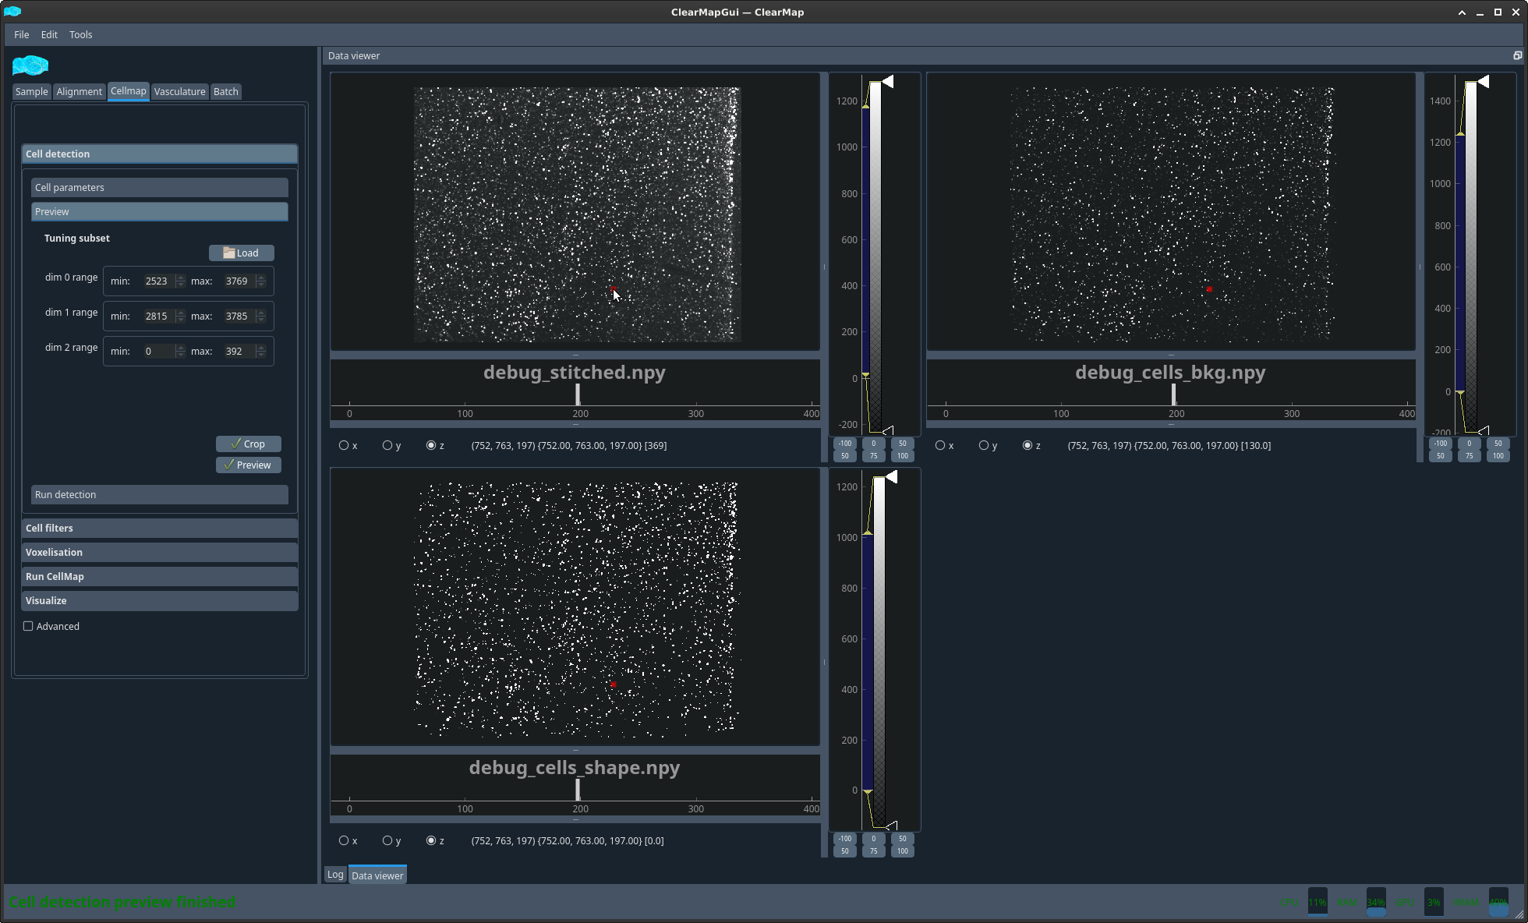This screenshot has width=1528, height=923.
Task: Click the upper white triangle handle of debug_stitched histogram
Action: (x=887, y=81)
